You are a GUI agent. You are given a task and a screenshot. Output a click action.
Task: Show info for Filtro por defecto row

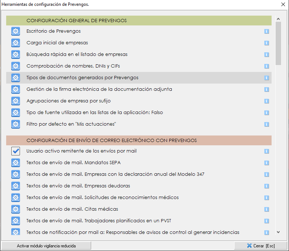(x=266, y=124)
